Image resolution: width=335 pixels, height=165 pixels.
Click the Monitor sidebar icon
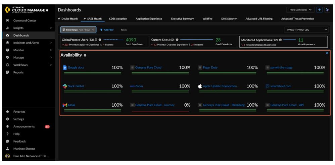[7, 50]
